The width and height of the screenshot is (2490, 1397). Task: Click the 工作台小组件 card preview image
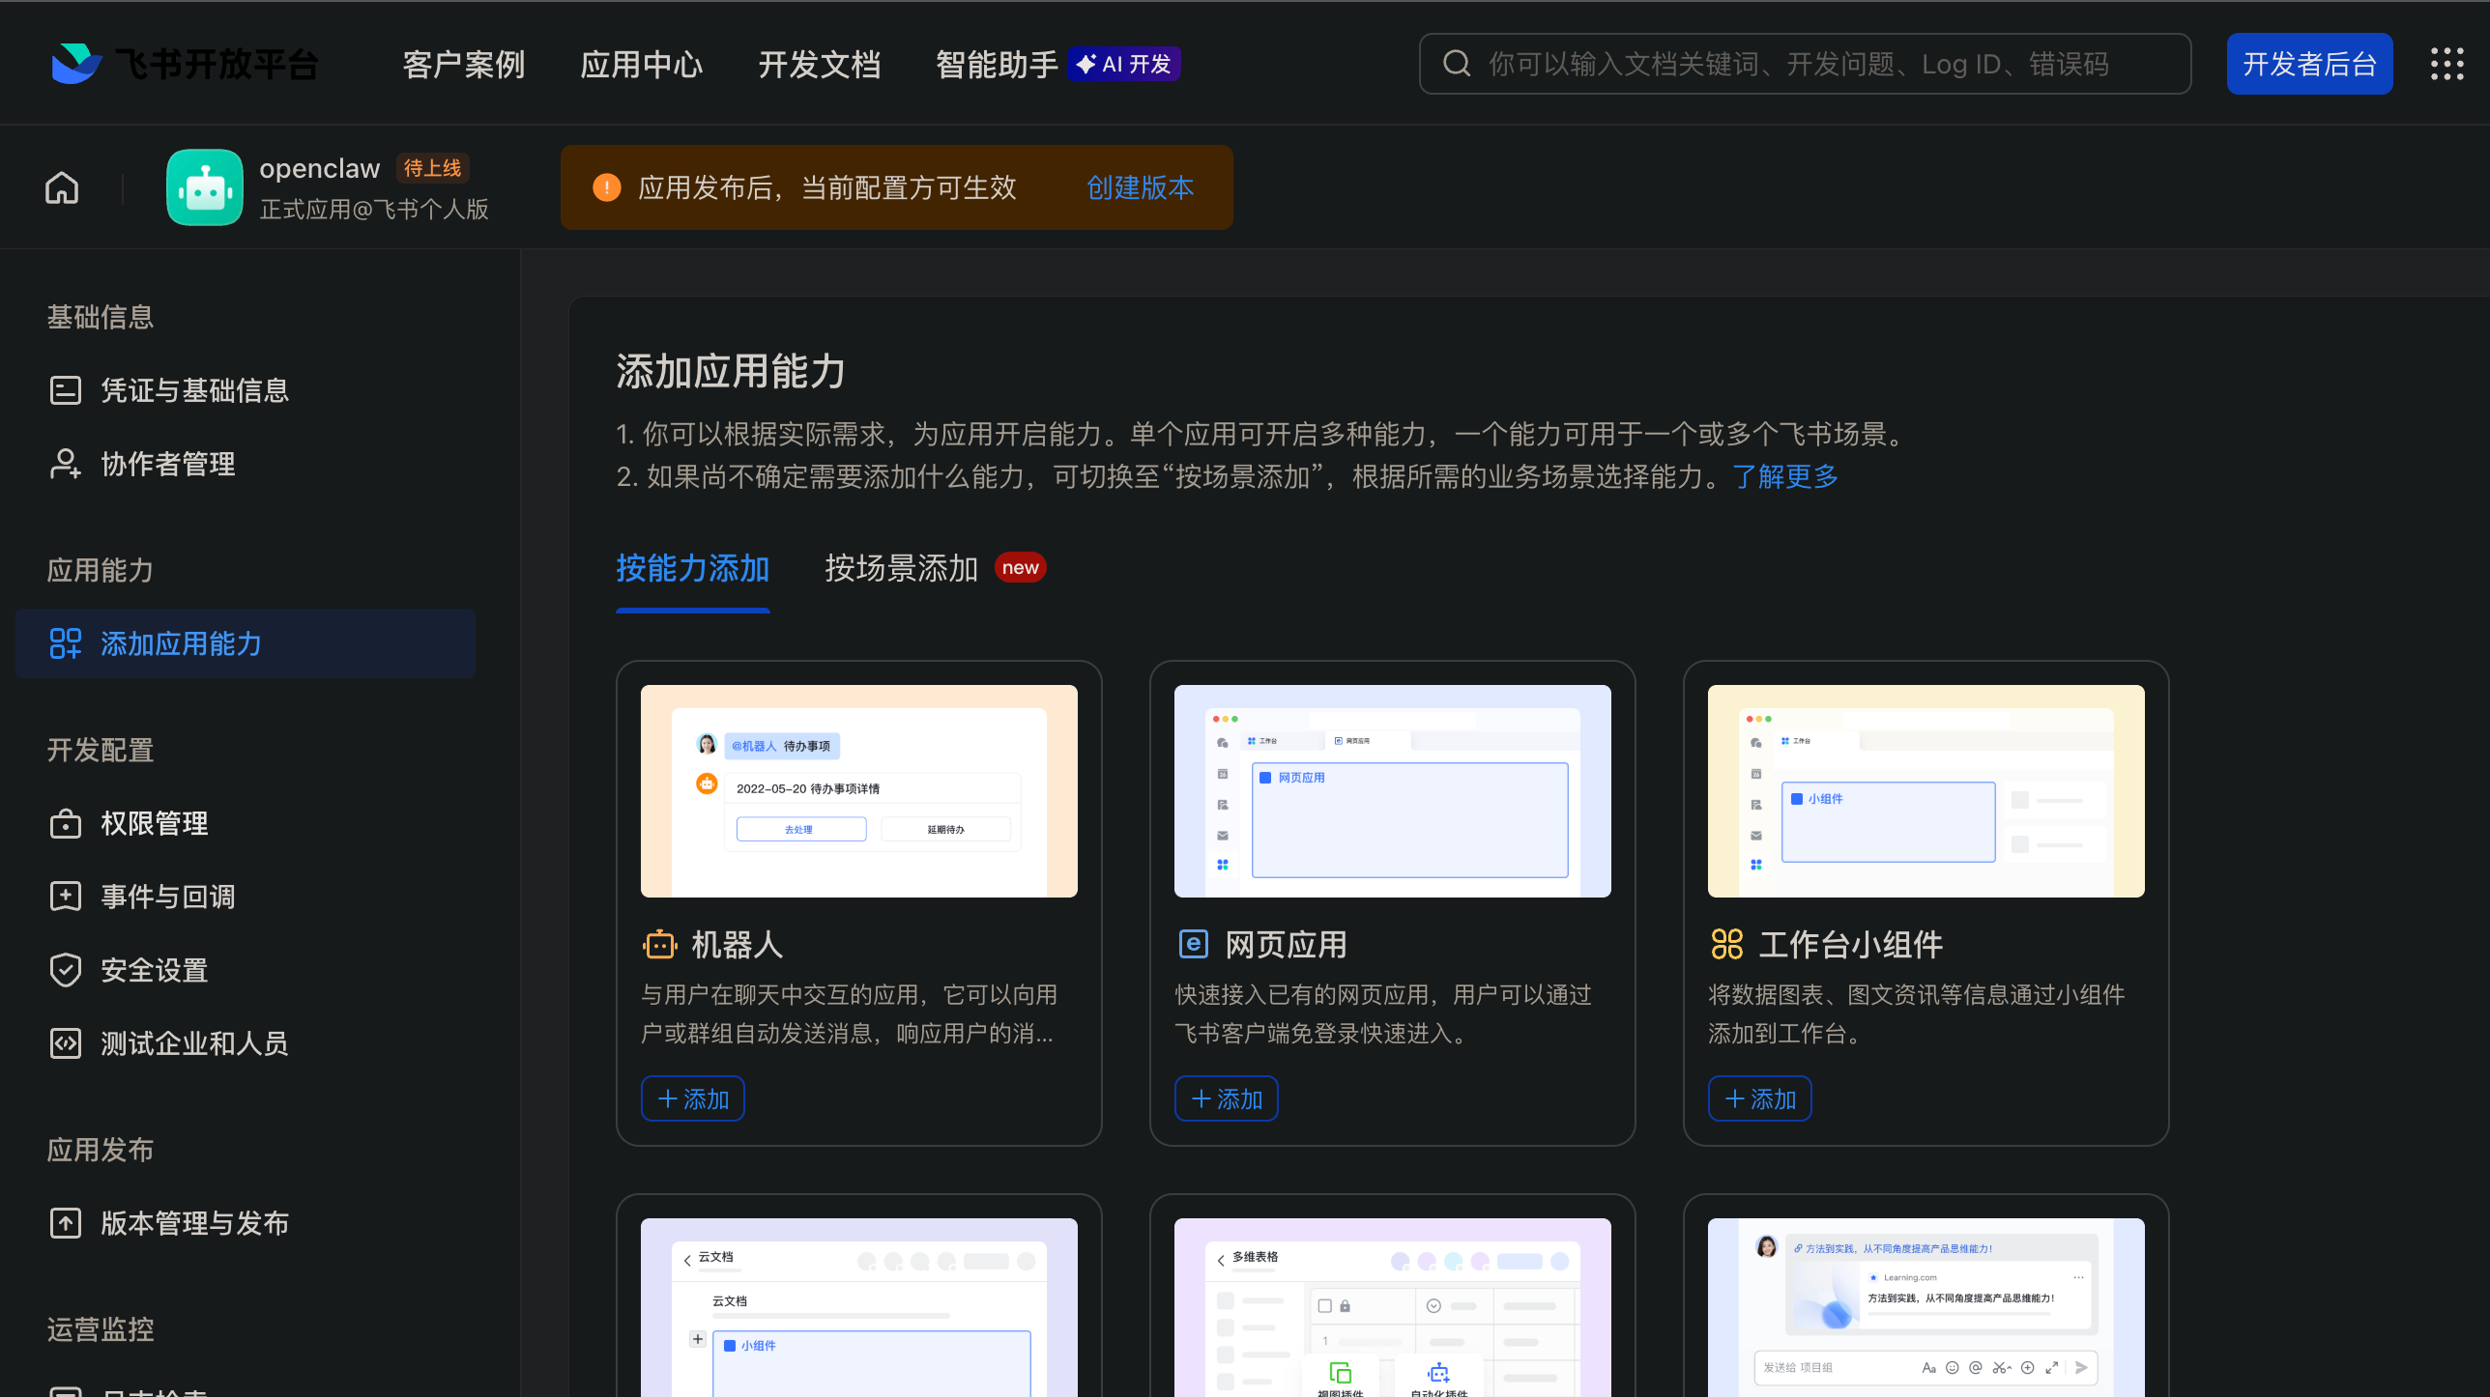[1926, 791]
